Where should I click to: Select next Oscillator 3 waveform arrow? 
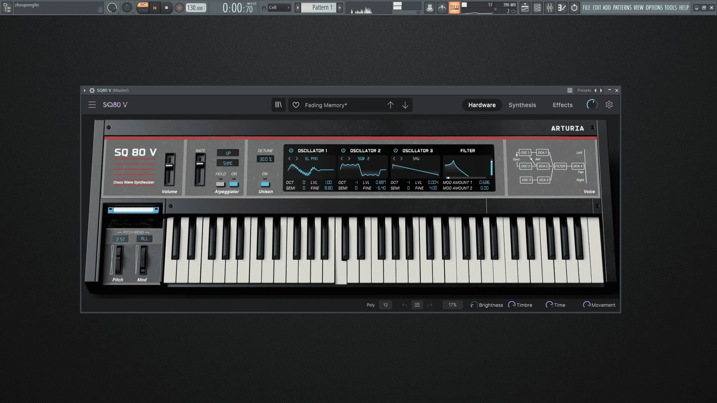(401, 159)
